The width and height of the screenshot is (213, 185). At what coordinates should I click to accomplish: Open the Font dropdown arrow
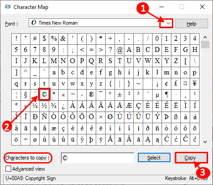pos(168,23)
